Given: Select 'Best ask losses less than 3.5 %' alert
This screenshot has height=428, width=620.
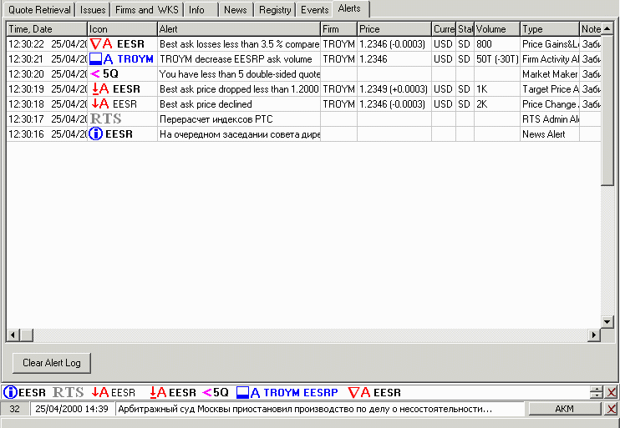Looking at the screenshot, I should click(x=239, y=44).
